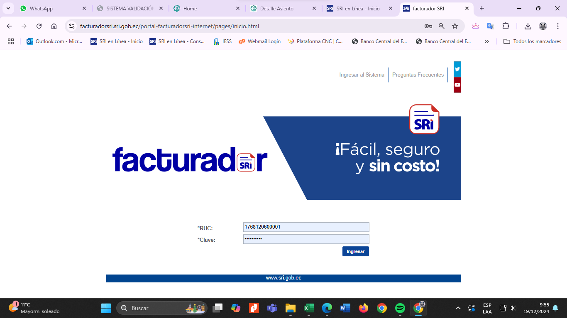Image resolution: width=567 pixels, height=318 pixels.
Task: Show hidden system tray icons
Action: coord(458,308)
